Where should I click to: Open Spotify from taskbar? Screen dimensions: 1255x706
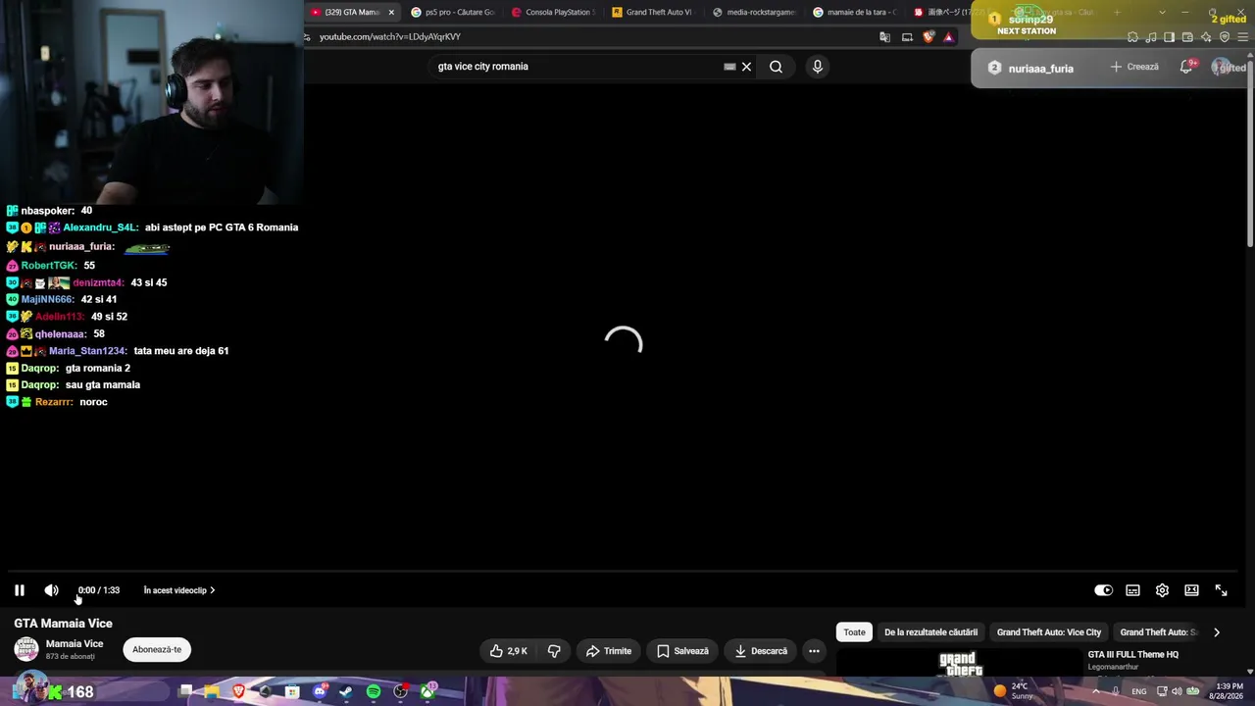[x=374, y=692]
